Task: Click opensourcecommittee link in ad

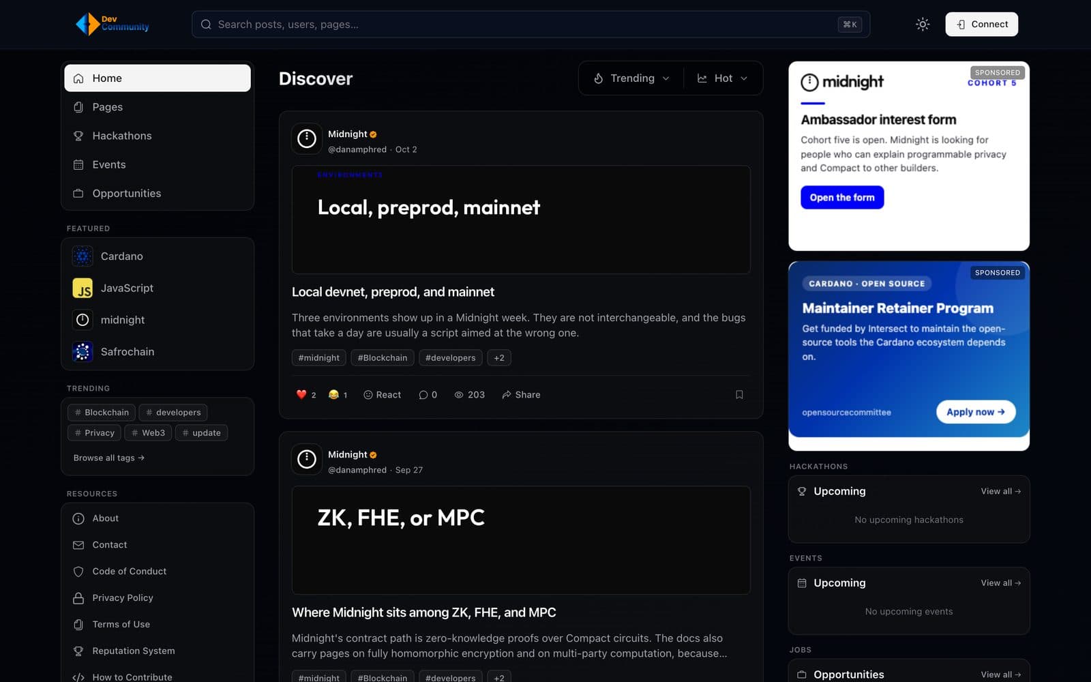Action: click(846, 412)
